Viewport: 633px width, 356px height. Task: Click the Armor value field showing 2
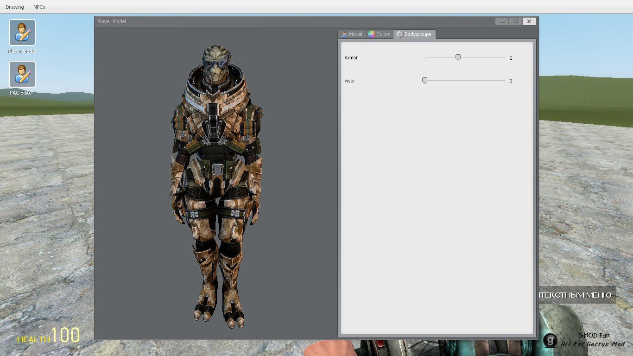pos(511,58)
